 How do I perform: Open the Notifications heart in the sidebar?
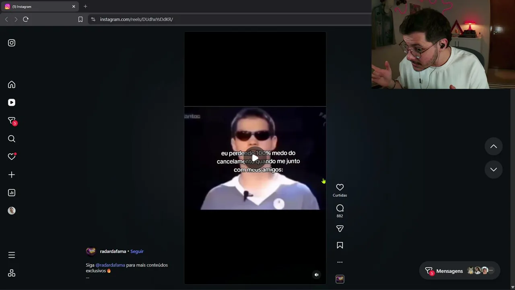(x=12, y=157)
